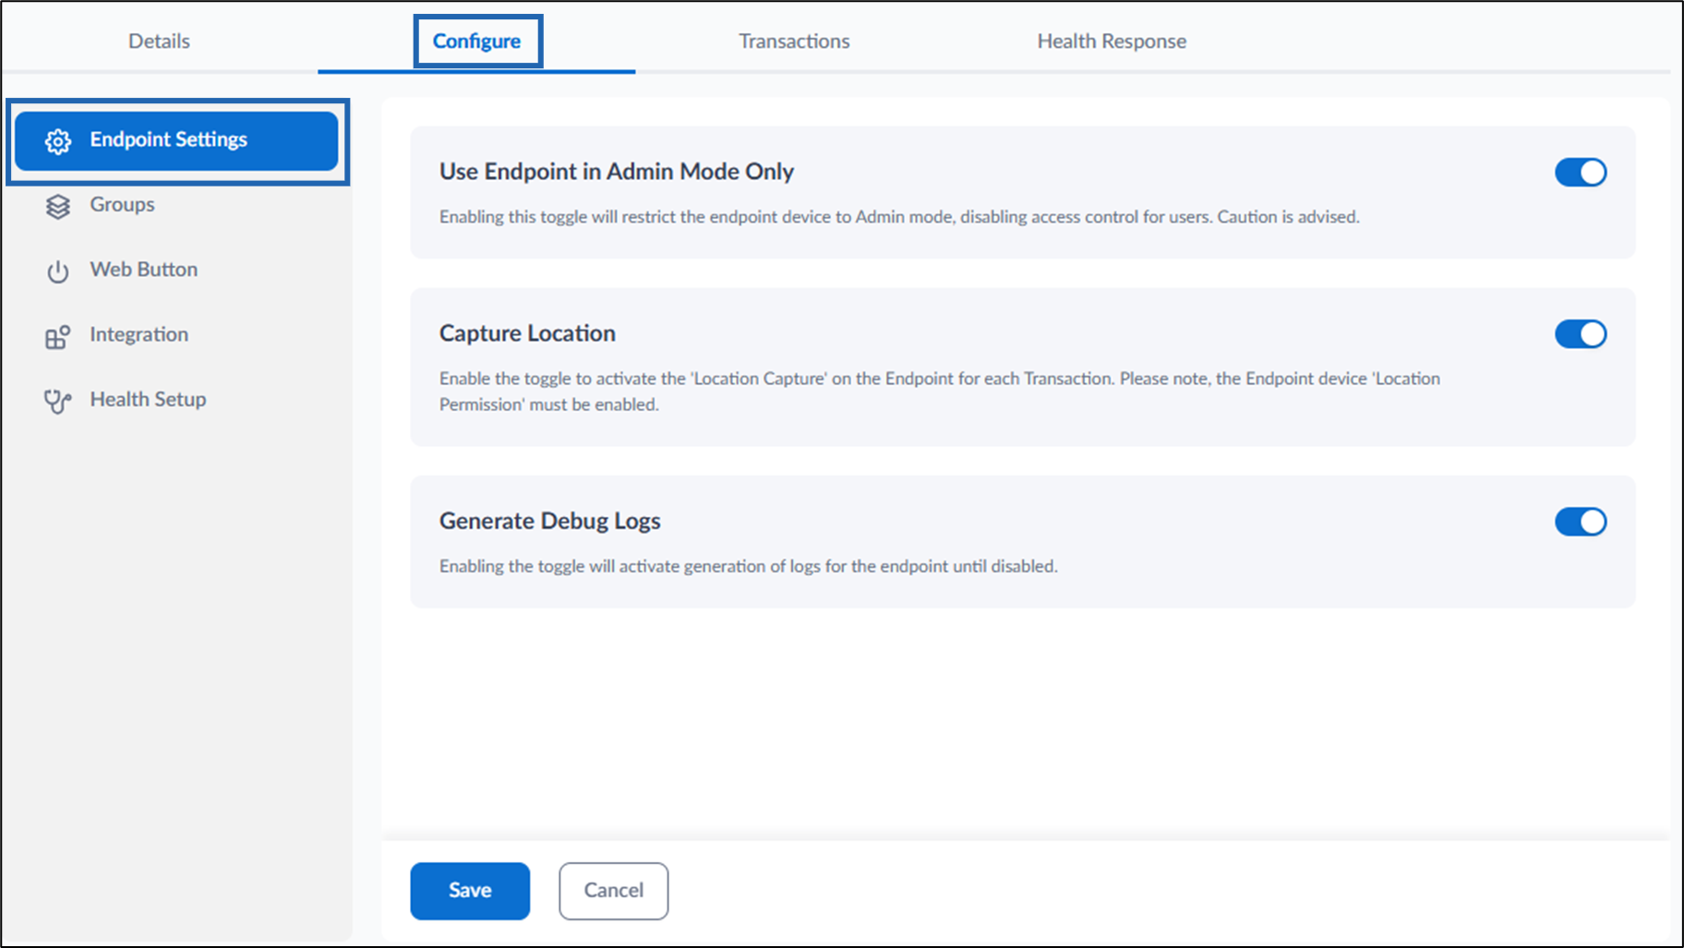Switch off Generate Debug Logs toggle

pos(1581,522)
